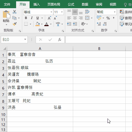The image size is (132, 132).
Task: Open the 公式 ribbon tab
Action: click(x=71, y=4)
